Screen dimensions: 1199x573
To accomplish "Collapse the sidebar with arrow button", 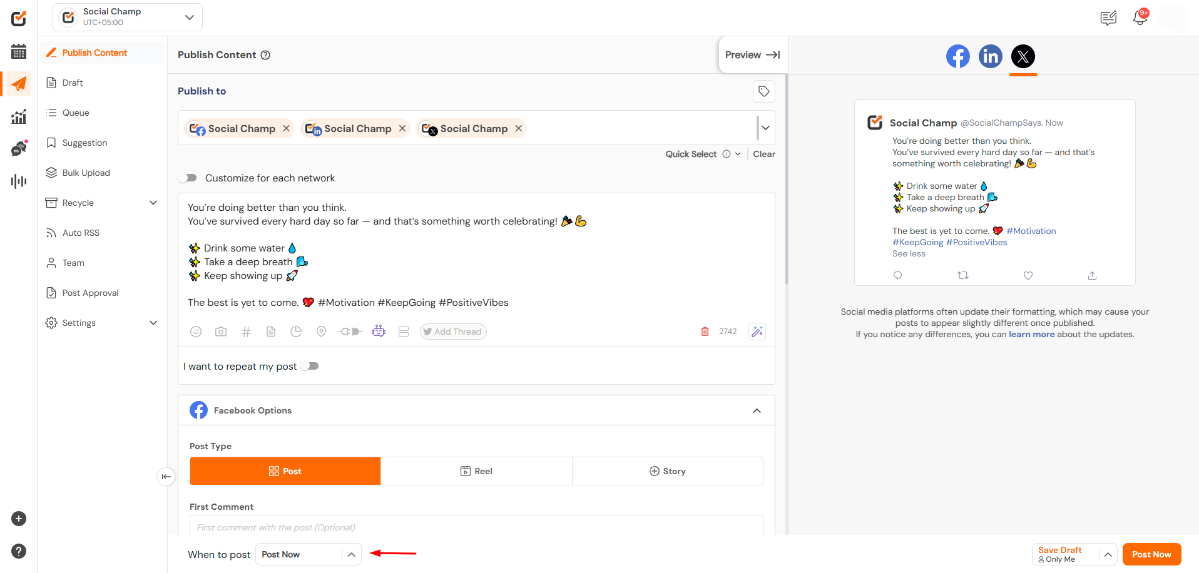I will pyautogui.click(x=166, y=477).
